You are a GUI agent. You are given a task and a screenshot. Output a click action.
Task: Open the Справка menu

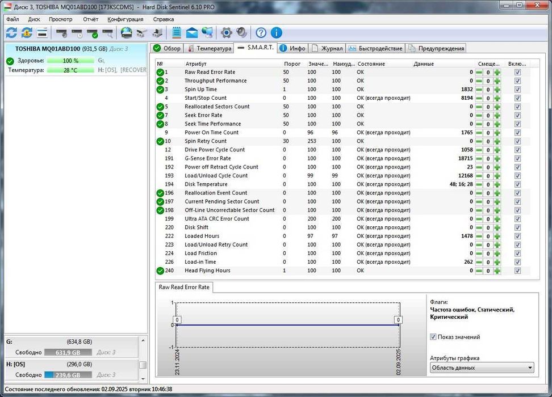(x=164, y=19)
